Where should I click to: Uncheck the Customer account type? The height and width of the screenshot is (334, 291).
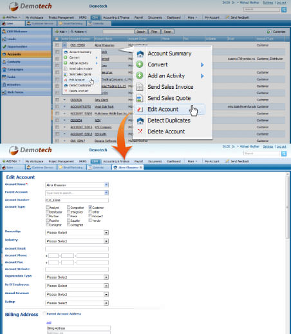point(90,207)
